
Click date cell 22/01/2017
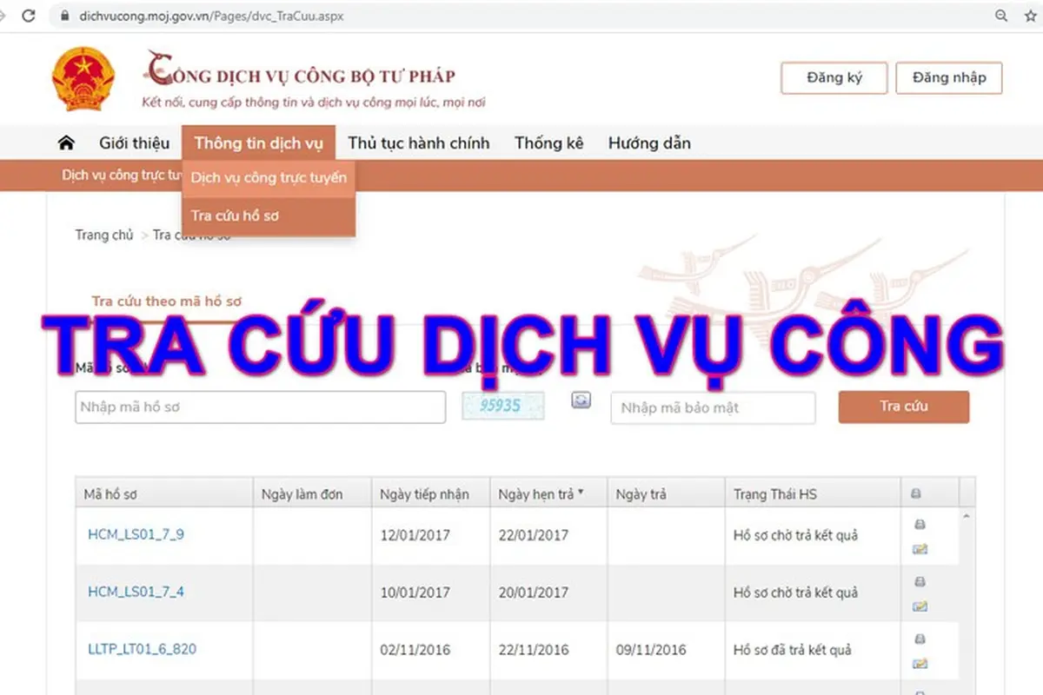(x=534, y=535)
